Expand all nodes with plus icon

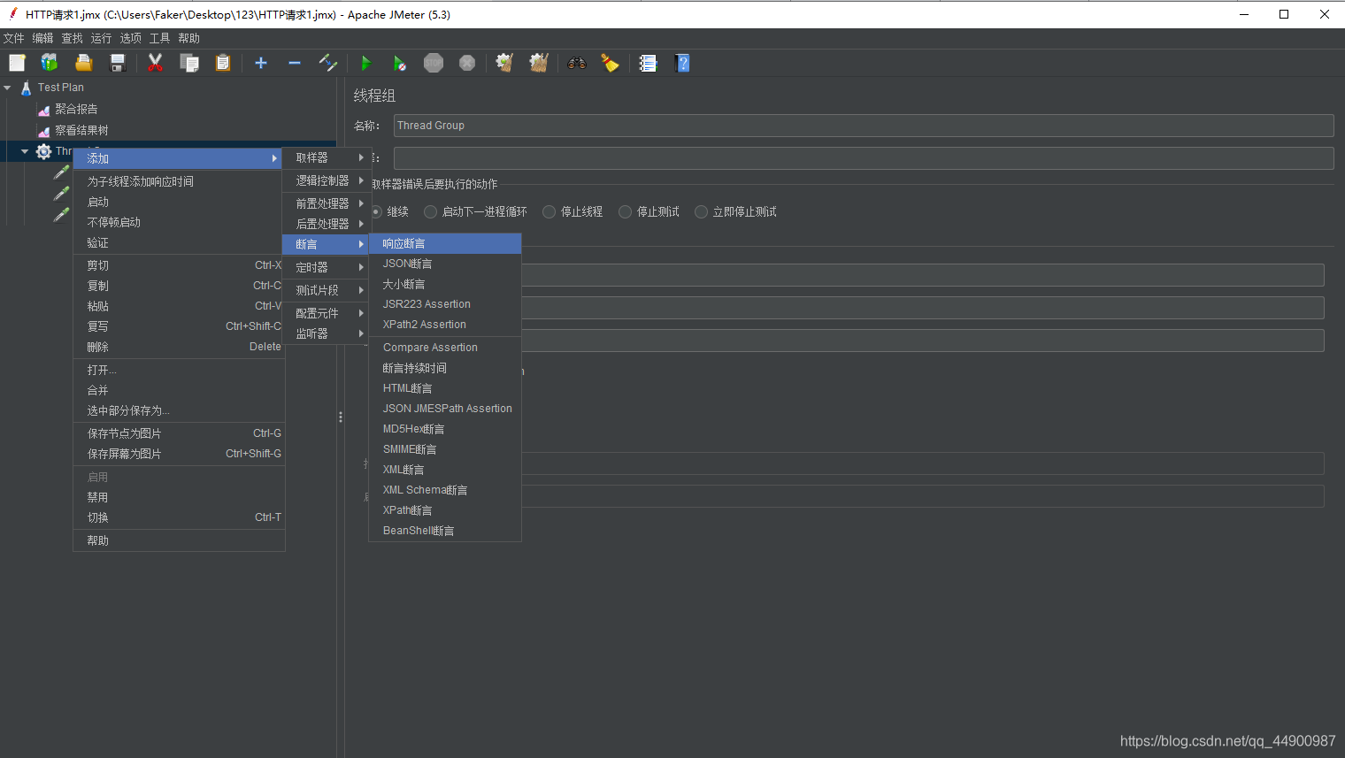pyautogui.click(x=261, y=63)
